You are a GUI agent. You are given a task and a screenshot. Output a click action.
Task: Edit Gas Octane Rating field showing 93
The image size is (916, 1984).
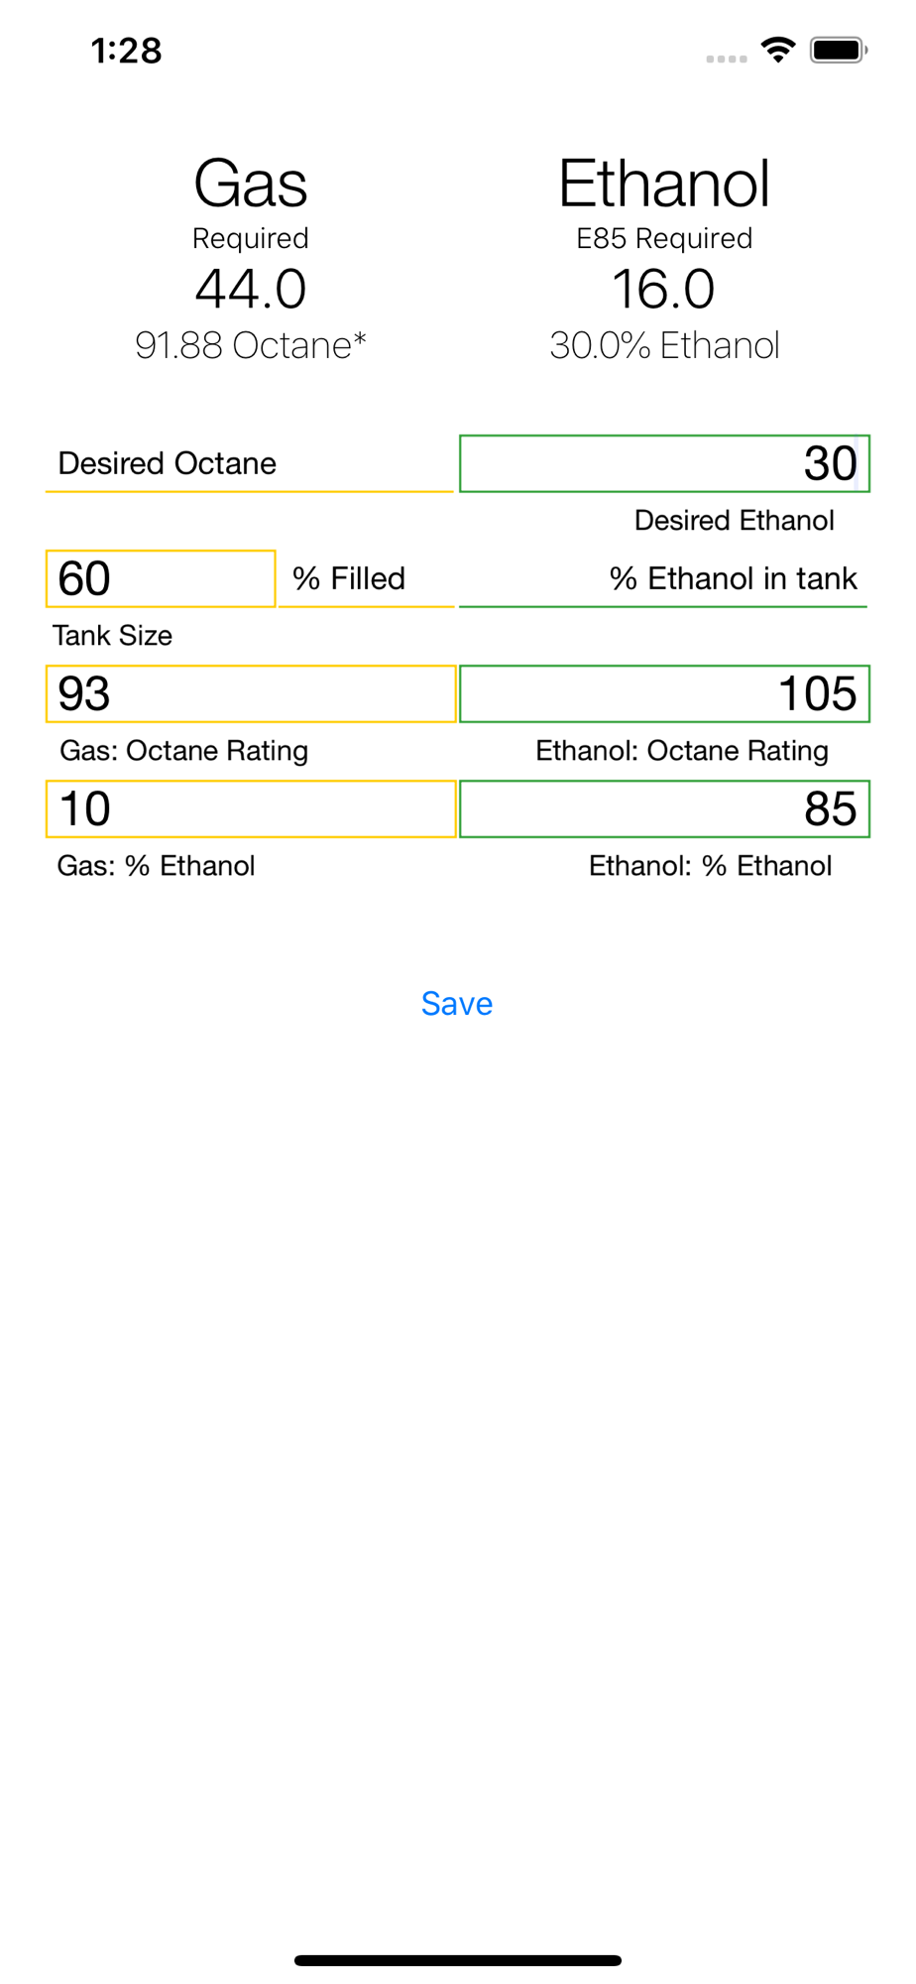coord(251,693)
